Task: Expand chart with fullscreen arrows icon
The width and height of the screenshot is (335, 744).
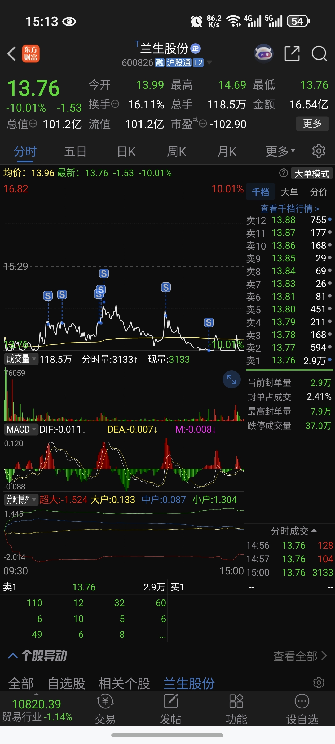Action: click(x=232, y=379)
